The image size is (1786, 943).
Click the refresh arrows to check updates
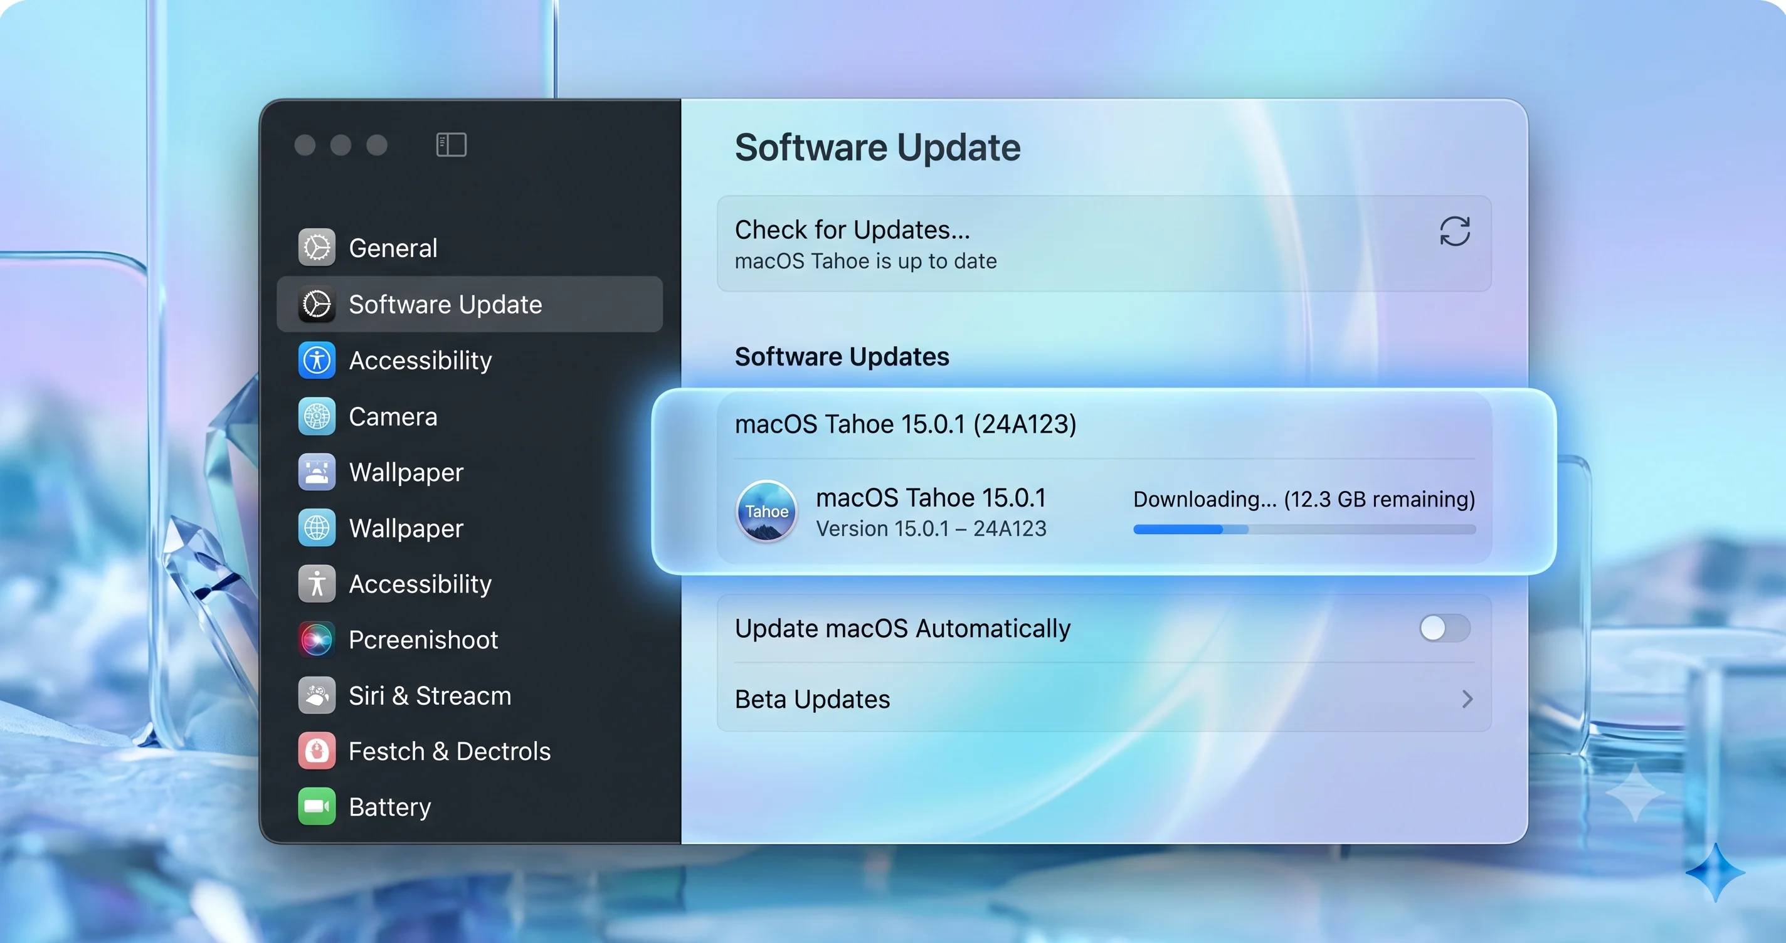tap(1455, 231)
